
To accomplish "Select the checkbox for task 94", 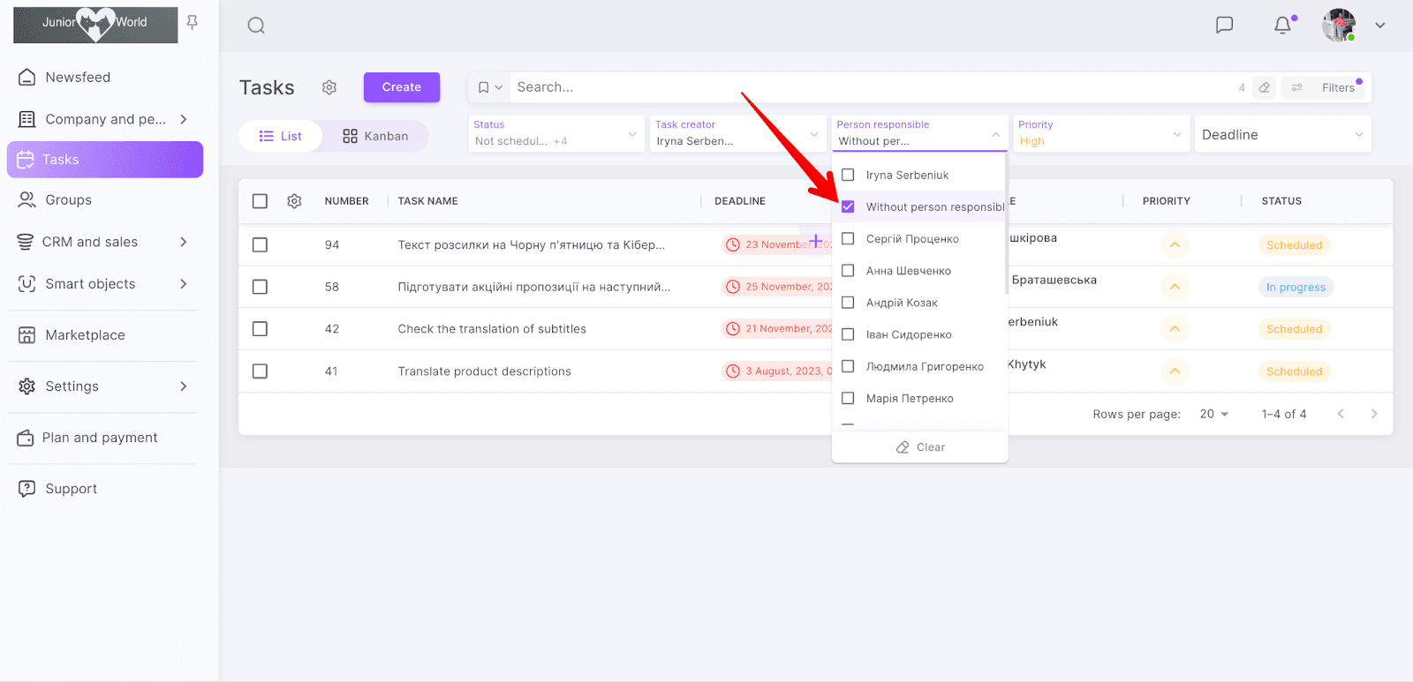I will point(260,245).
